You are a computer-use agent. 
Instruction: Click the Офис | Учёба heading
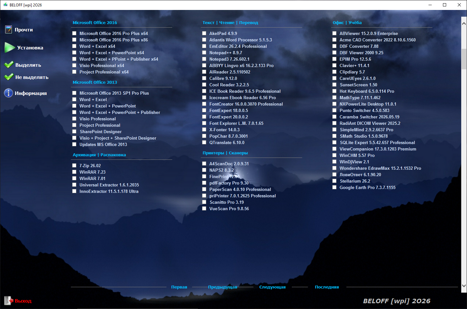point(347,23)
